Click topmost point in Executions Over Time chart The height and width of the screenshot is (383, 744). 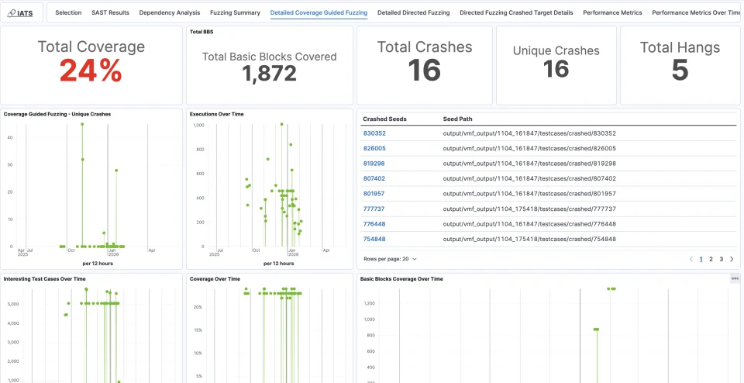coord(281,124)
